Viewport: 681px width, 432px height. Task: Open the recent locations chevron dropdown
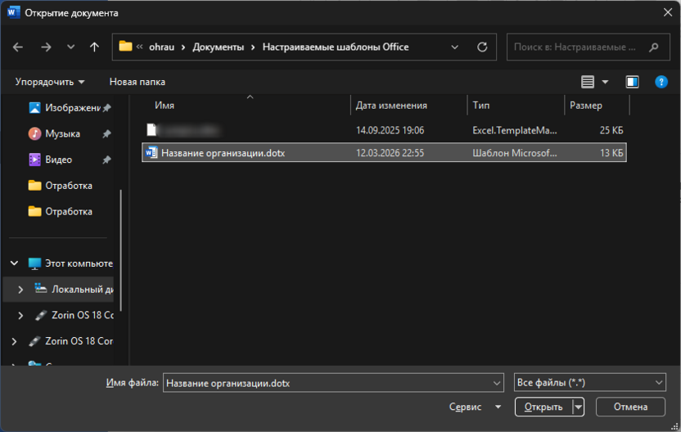pos(70,47)
